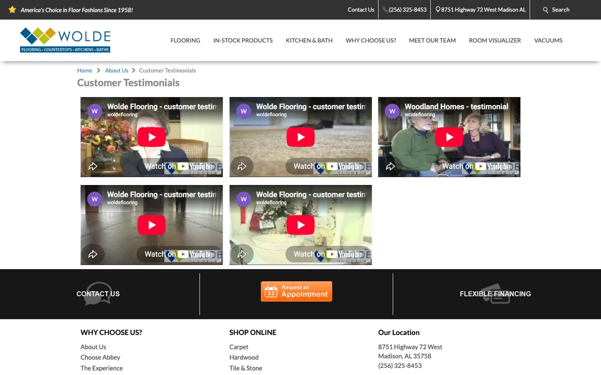601x375 pixels.
Task: Click channel avatar on the bottom-left video
Action: click(95, 199)
